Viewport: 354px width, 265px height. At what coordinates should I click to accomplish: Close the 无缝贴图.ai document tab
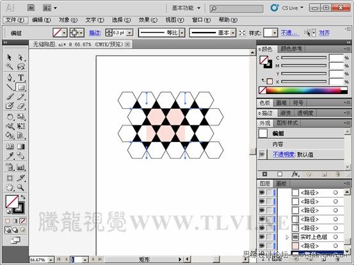[127, 44]
